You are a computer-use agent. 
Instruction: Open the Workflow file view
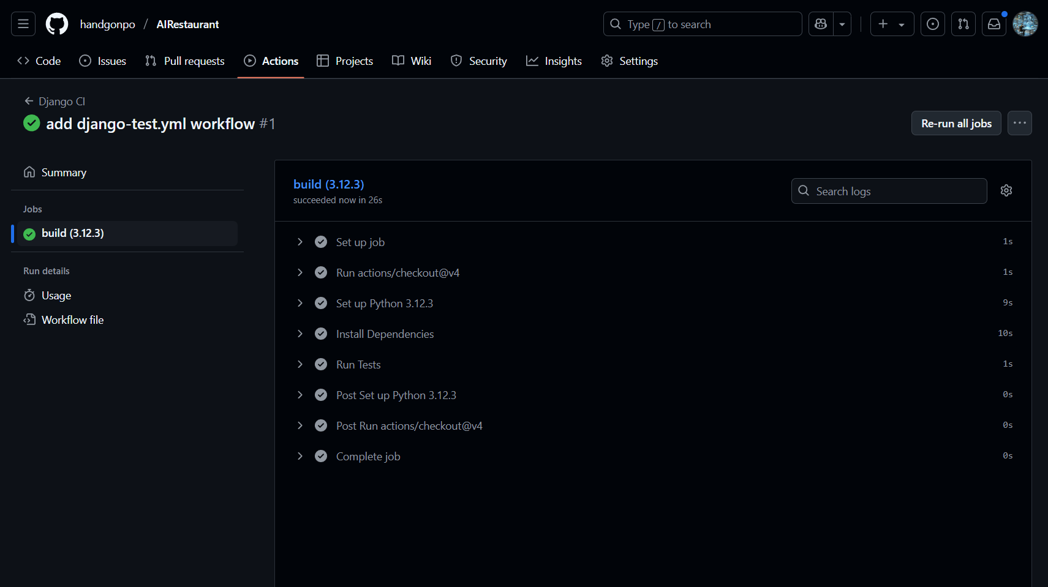pos(127,320)
